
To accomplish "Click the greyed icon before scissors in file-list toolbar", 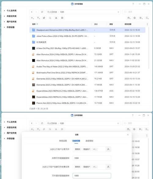I will 50,18.
